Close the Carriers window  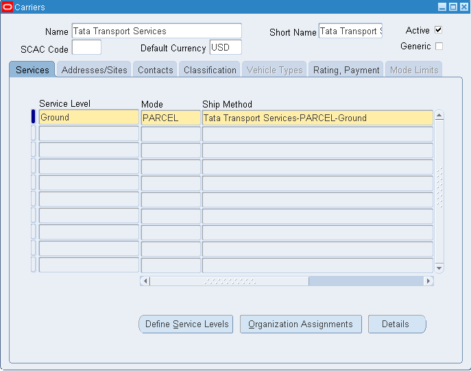tap(463, 6)
